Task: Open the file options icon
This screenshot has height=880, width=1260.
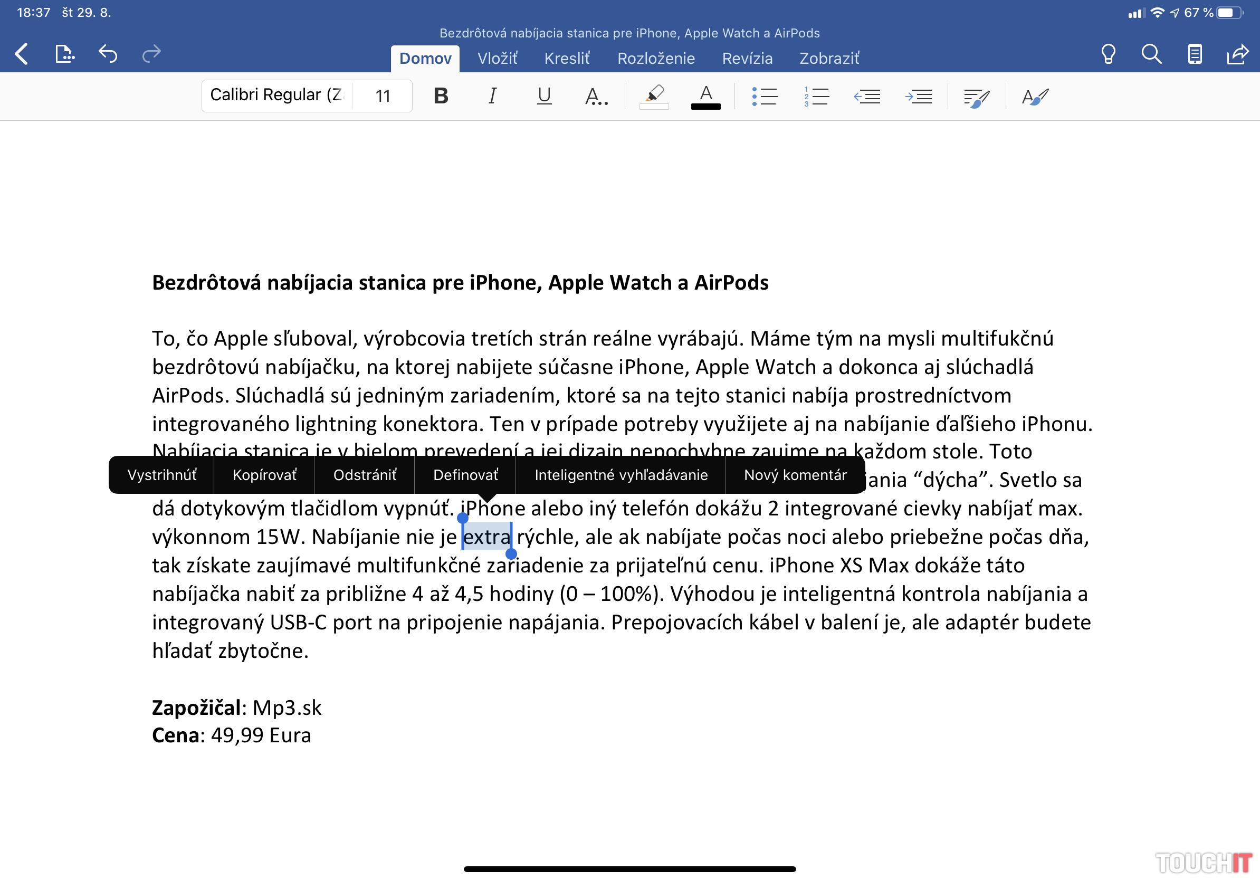Action: pos(64,54)
